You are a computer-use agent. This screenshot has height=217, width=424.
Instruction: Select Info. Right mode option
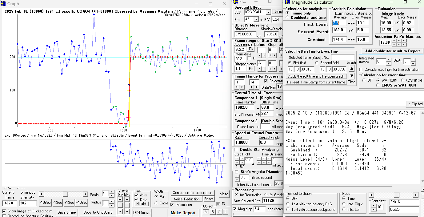(x=344, y=204)
